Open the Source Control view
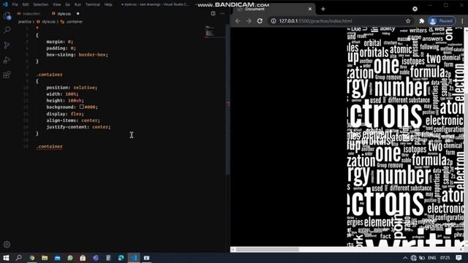 7,45
